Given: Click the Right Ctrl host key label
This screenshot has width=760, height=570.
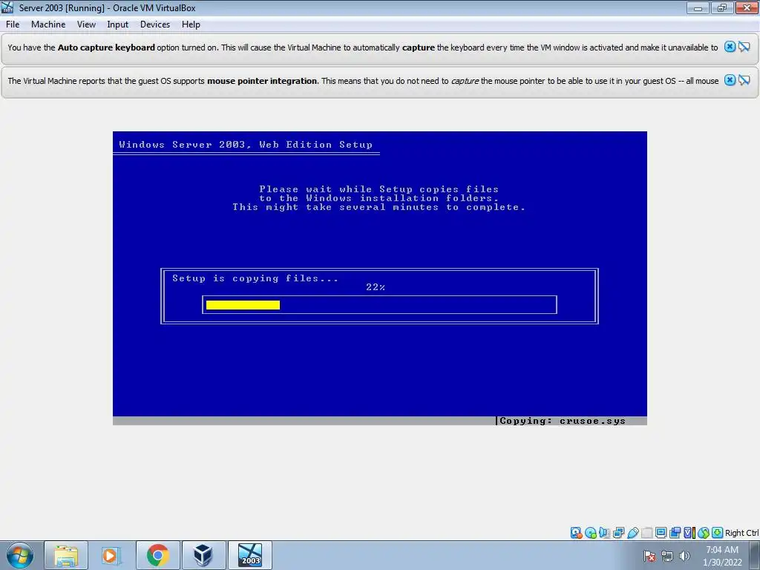Looking at the screenshot, I should point(741,533).
